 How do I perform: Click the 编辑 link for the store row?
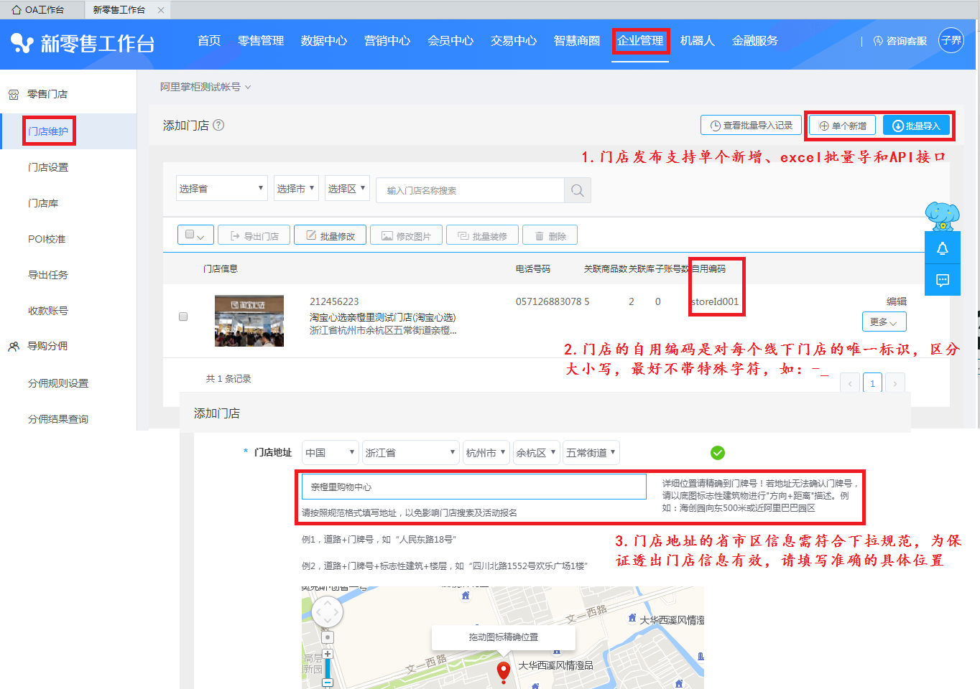click(896, 301)
